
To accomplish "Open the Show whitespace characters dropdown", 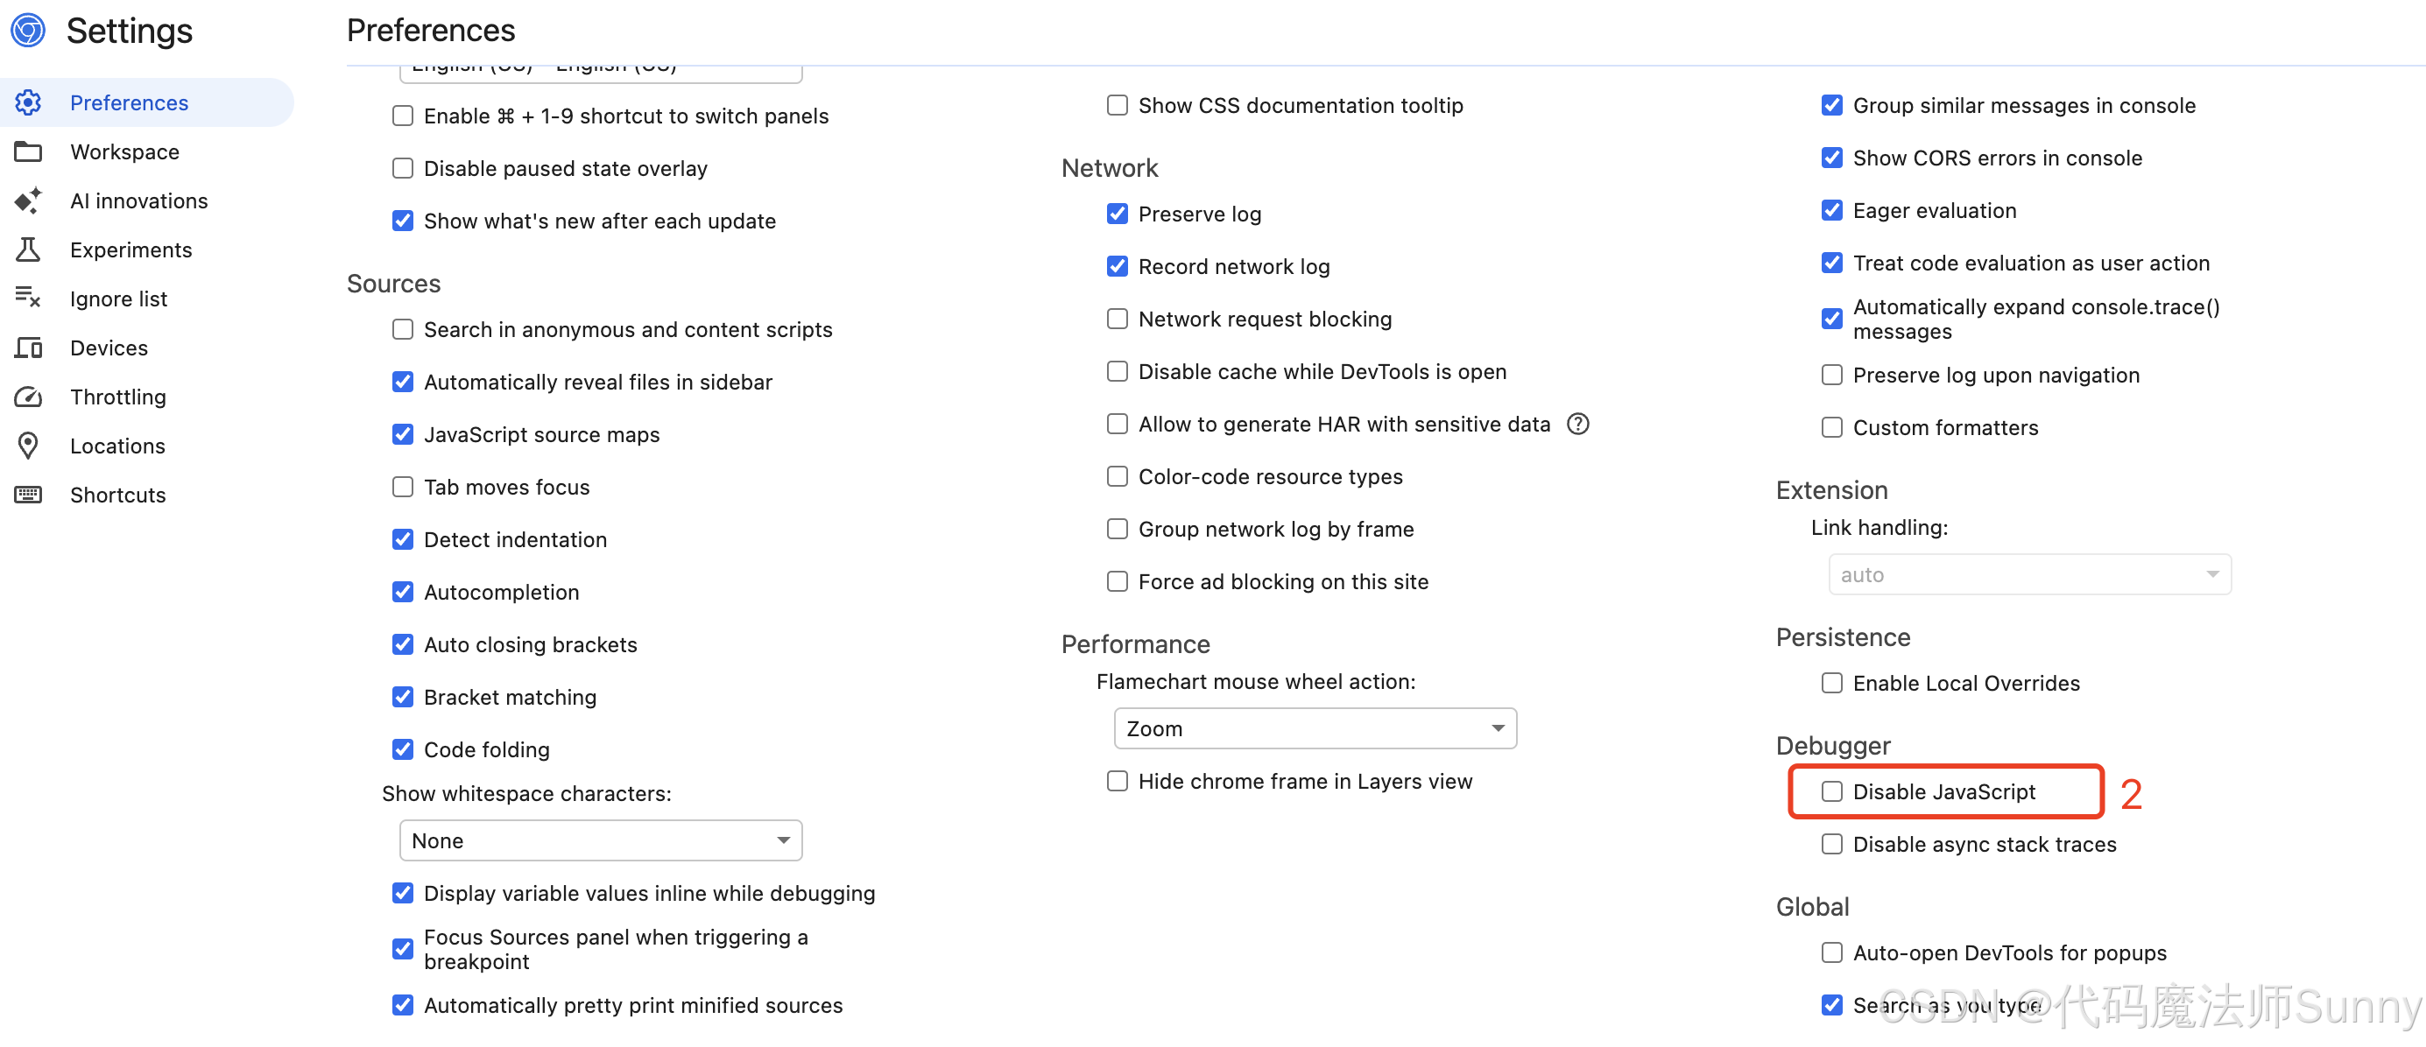I will tap(600, 840).
